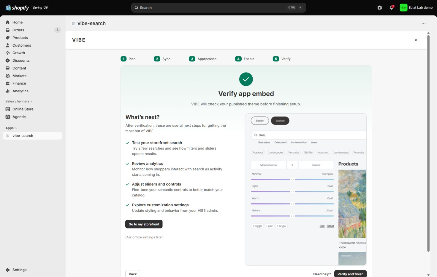Screen dimensions: 437x277
Task: Click the Home icon in sidebar
Action: click(x=8, y=22)
